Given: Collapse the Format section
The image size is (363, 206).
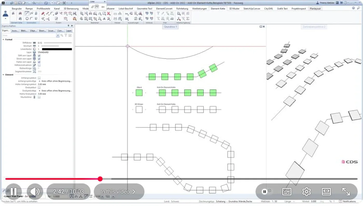Looking at the screenshot, I should point(3,40).
